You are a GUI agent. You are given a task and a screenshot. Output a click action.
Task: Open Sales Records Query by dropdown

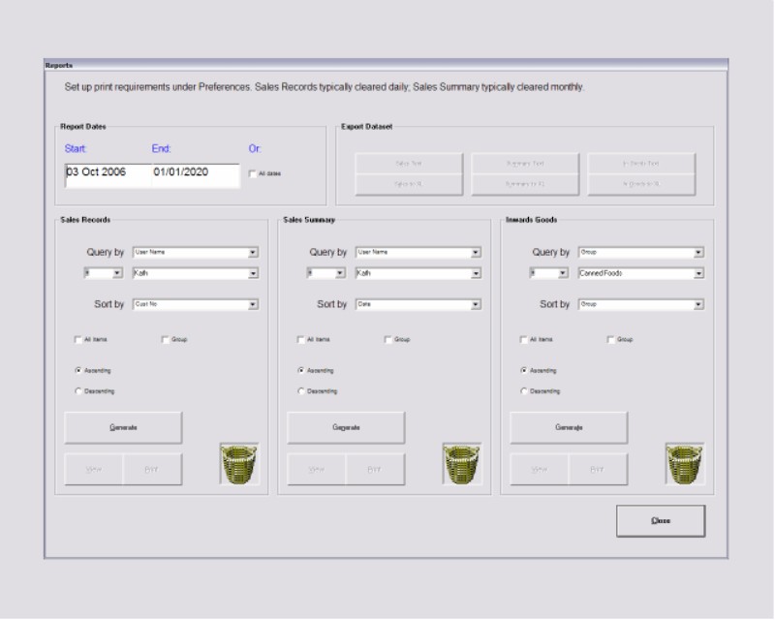point(253,253)
